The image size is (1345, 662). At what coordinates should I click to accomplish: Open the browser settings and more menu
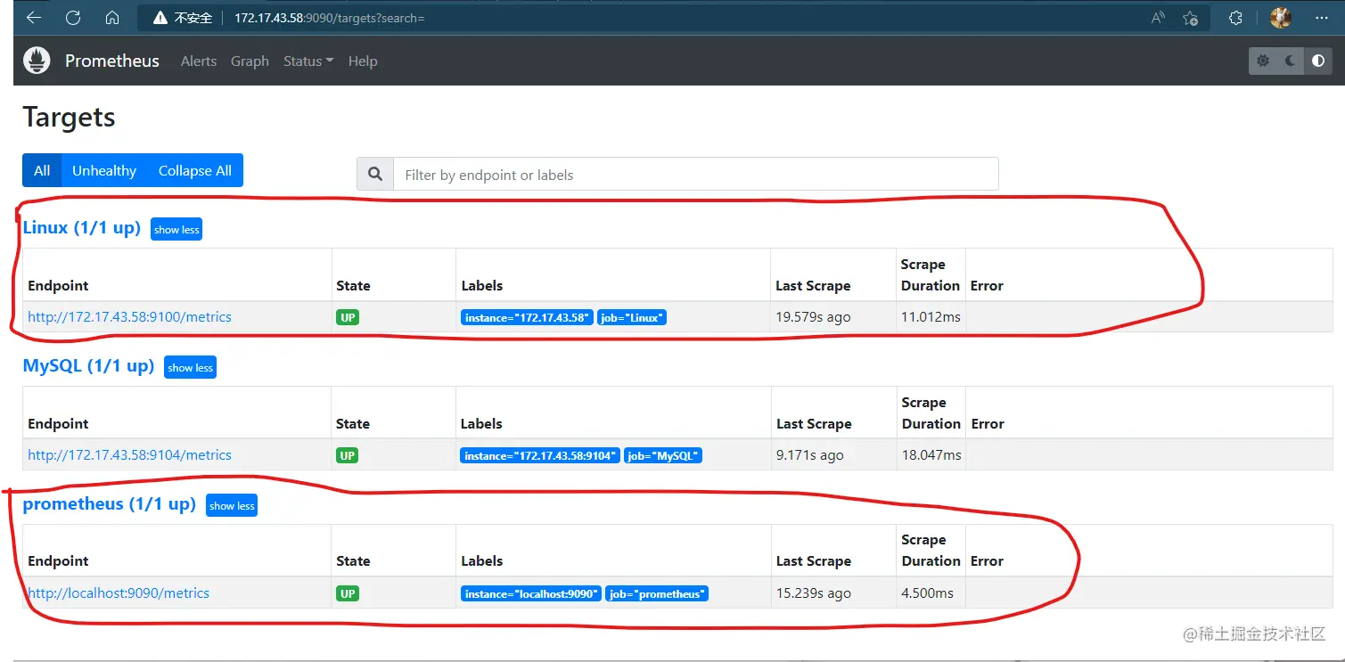tap(1322, 18)
